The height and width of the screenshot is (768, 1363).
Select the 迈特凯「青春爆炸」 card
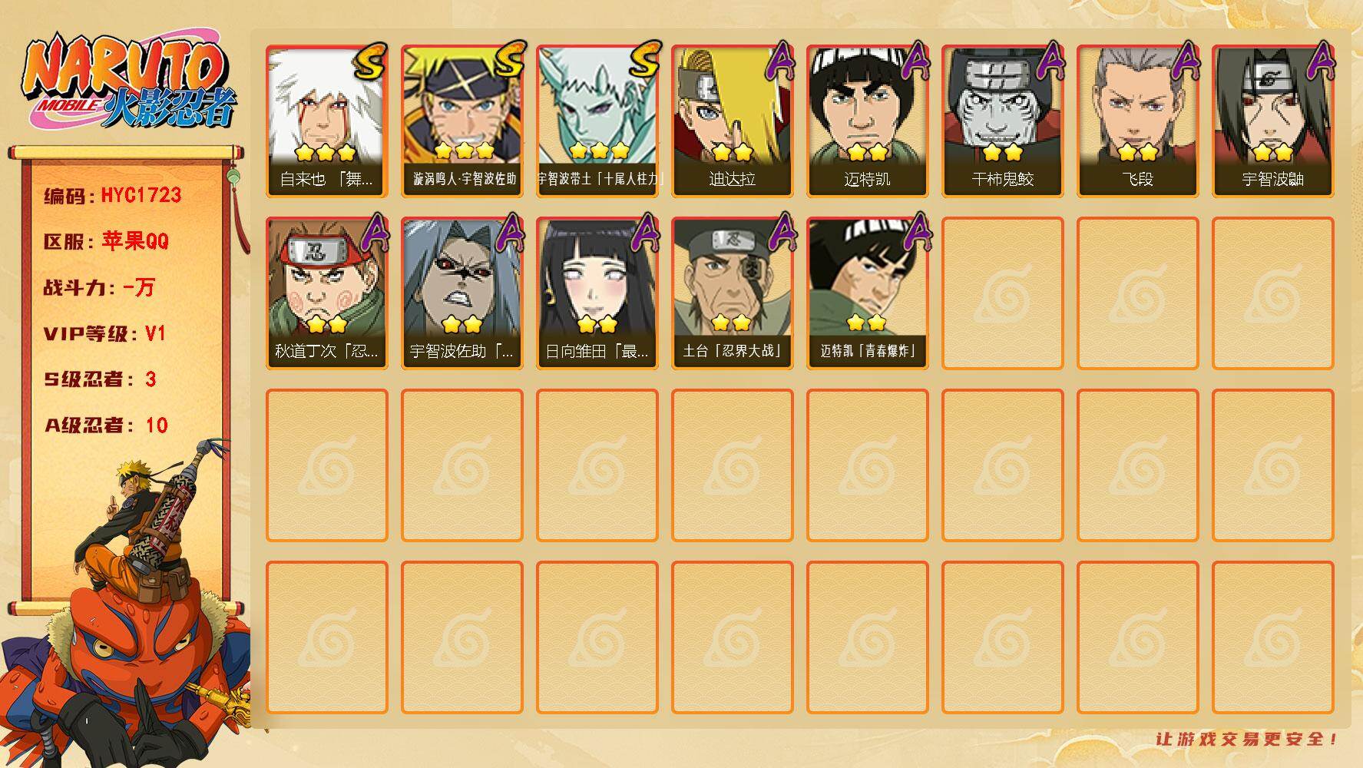click(868, 293)
